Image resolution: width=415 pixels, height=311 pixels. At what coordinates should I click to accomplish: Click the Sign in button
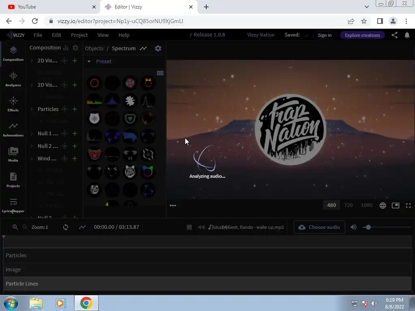pos(325,35)
